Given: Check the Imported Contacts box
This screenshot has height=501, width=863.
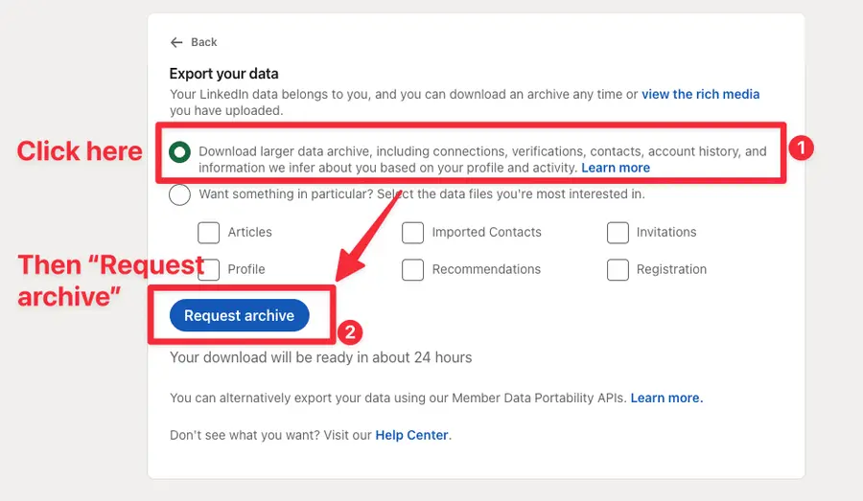Looking at the screenshot, I should [x=412, y=233].
